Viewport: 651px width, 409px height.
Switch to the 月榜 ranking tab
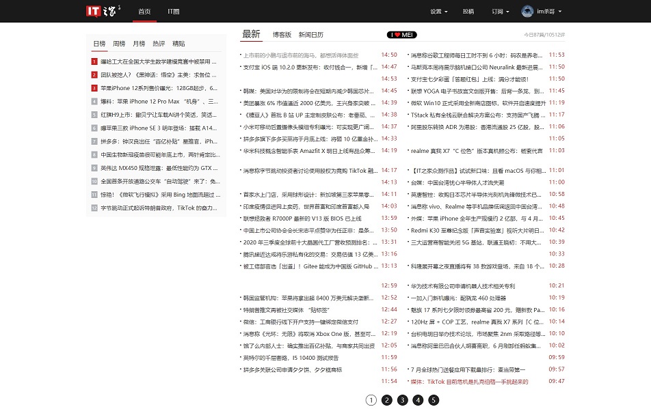[139, 44]
